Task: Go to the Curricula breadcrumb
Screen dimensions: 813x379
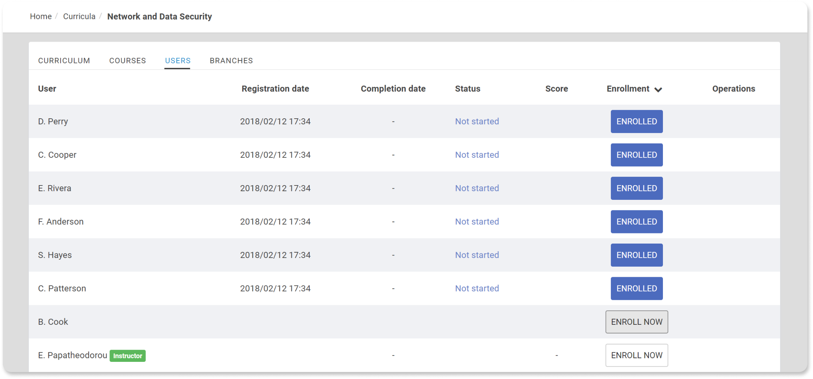Action: pyautogui.click(x=79, y=16)
